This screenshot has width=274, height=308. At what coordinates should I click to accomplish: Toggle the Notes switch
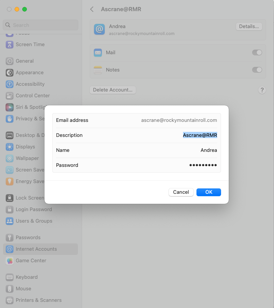pyautogui.click(x=257, y=70)
